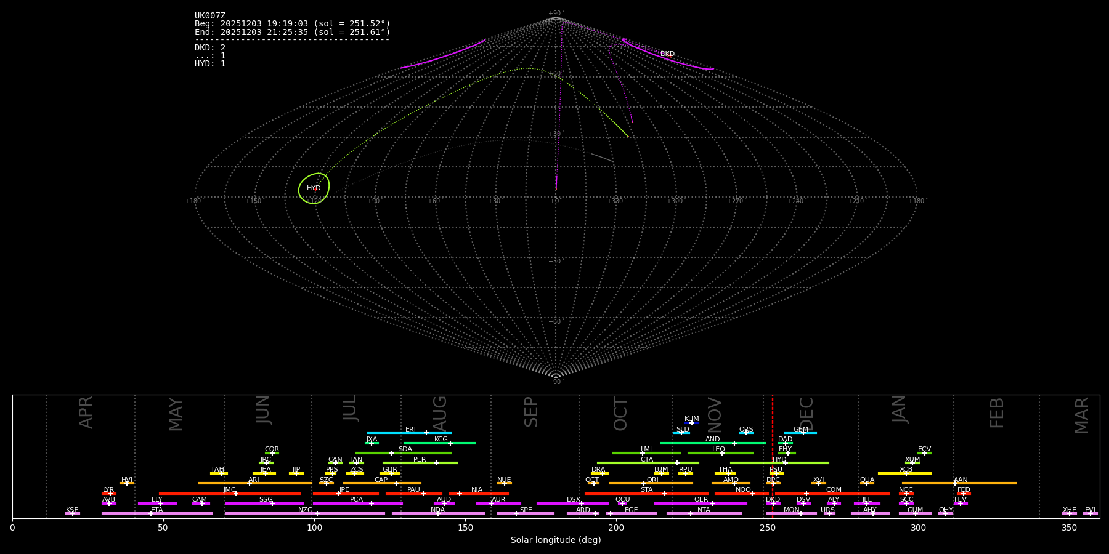Click the 'HYD: 1' count in legend
This screenshot has width=1109, height=554.
pos(210,64)
